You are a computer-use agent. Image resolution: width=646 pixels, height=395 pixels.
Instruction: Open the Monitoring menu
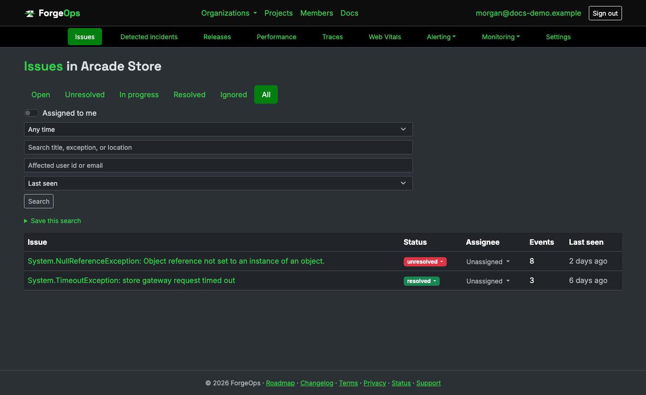click(501, 37)
